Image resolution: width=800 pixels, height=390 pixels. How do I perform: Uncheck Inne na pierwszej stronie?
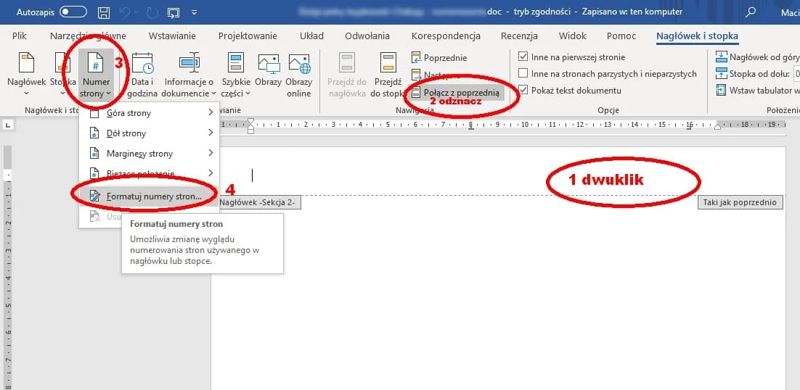[x=523, y=57]
